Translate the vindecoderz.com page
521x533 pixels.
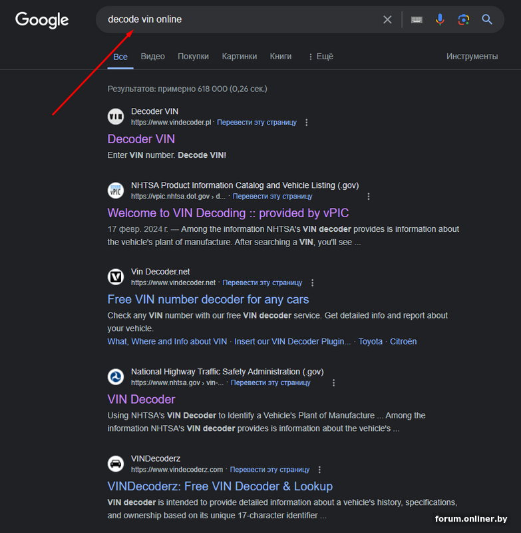click(270, 470)
